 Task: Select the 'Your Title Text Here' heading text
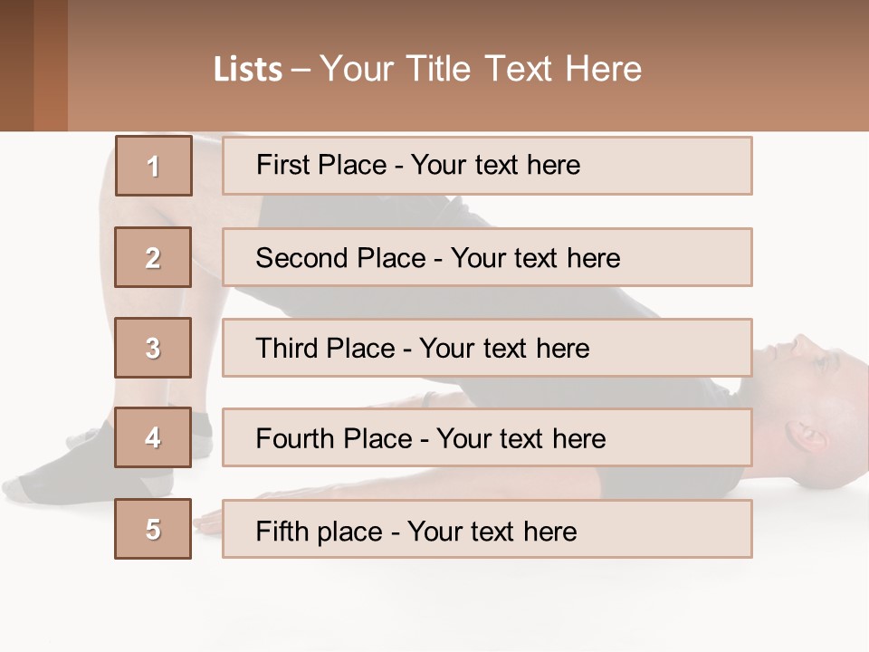(481, 69)
